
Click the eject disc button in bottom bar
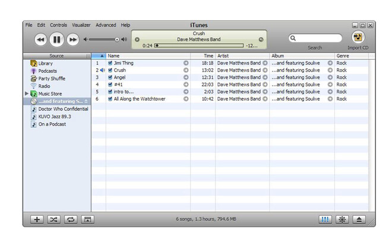tap(359, 220)
